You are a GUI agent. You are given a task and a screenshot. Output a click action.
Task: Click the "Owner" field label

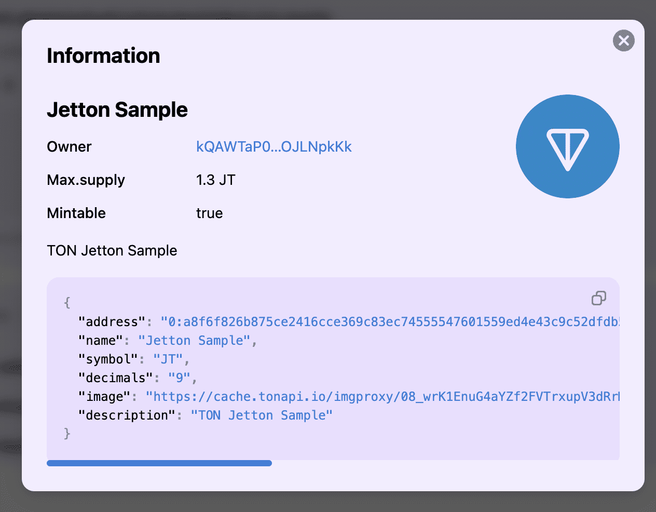pyautogui.click(x=69, y=147)
